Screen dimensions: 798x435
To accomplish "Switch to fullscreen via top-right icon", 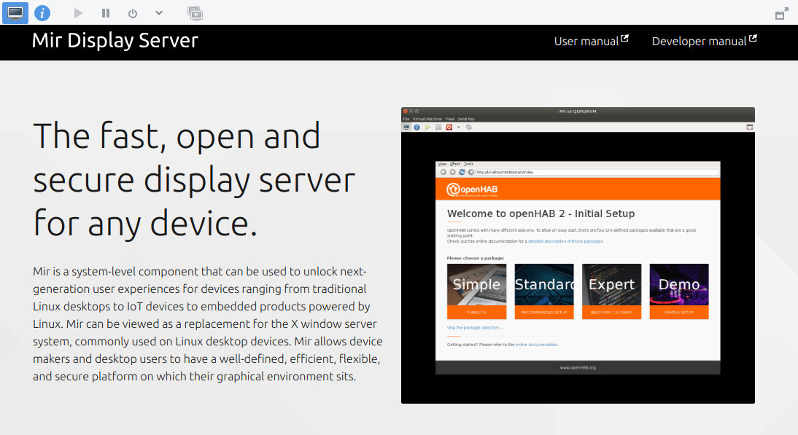I will [781, 14].
